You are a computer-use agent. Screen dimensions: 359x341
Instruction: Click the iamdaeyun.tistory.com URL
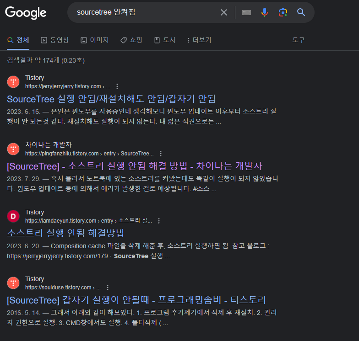(89, 221)
